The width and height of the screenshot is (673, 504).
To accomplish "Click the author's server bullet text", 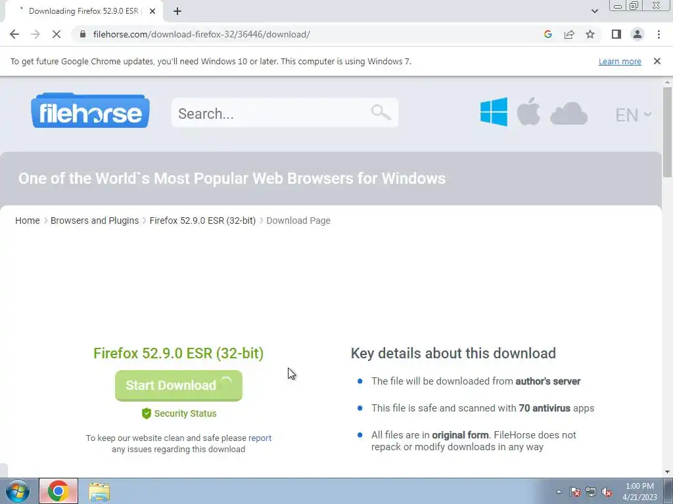I will tap(476, 381).
